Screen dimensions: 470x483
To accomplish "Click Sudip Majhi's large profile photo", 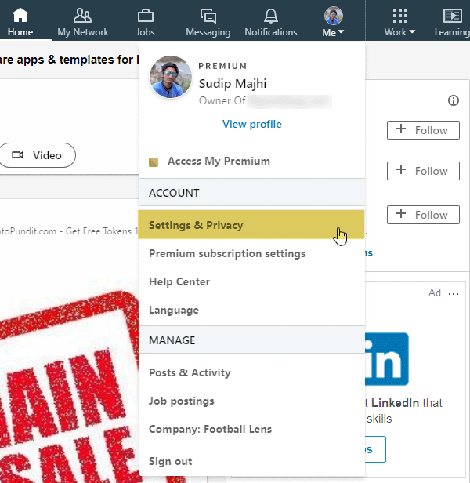I will tap(171, 77).
